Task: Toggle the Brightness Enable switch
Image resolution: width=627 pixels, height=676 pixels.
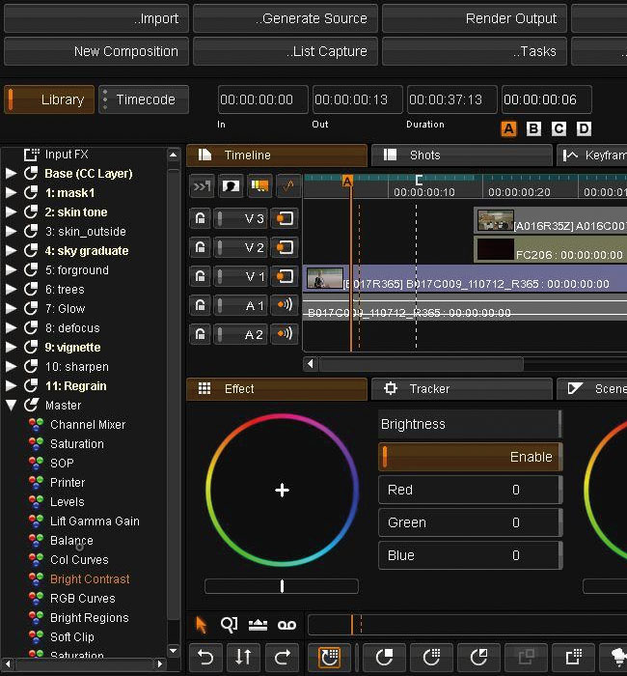Action: point(471,457)
